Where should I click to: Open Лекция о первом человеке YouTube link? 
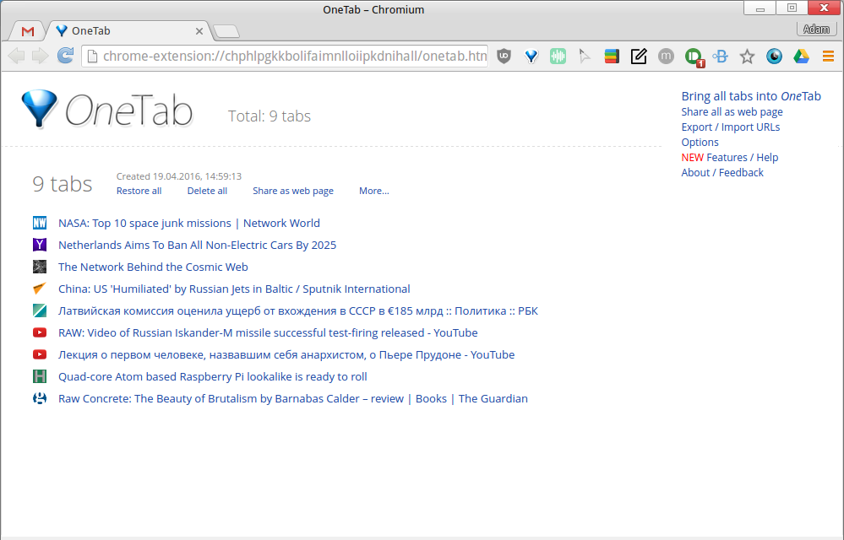286,355
